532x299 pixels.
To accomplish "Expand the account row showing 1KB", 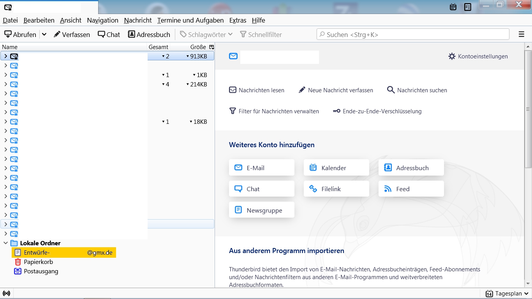I will tap(5, 75).
